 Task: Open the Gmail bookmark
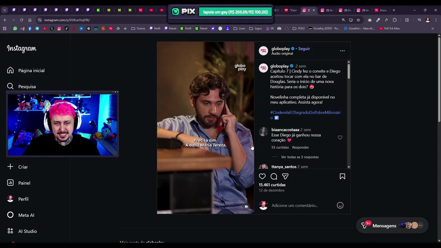click(x=22, y=29)
